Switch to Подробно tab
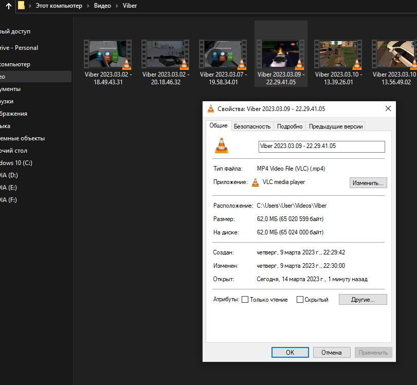417x385 pixels. coord(289,126)
